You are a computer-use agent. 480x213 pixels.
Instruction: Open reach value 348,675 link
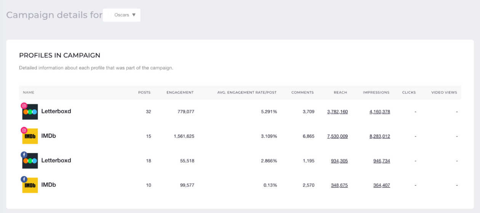click(339, 185)
